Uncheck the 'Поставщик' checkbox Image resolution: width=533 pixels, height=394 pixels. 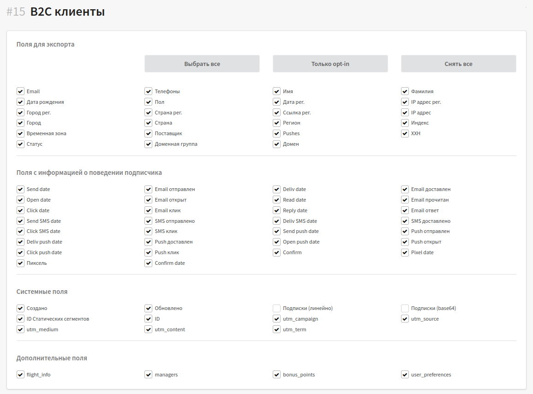coord(148,133)
